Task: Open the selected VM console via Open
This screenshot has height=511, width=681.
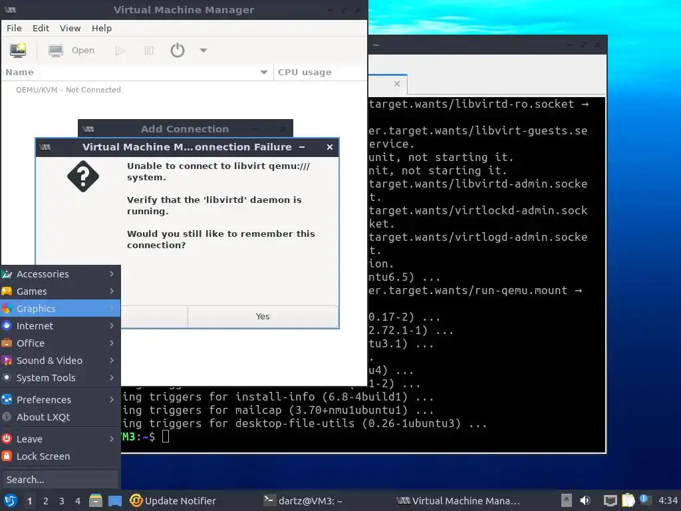Action: click(x=71, y=51)
